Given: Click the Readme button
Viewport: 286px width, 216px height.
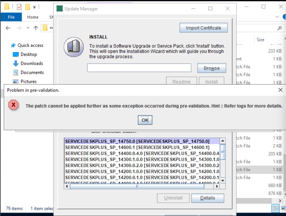Looking at the screenshot, I should (181, 81).
